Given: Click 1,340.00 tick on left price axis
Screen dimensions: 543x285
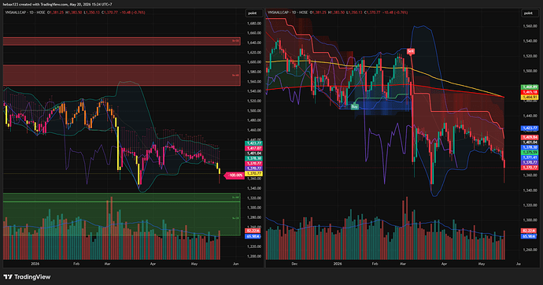Looking at the screenshot, I should tap(254, 188).
